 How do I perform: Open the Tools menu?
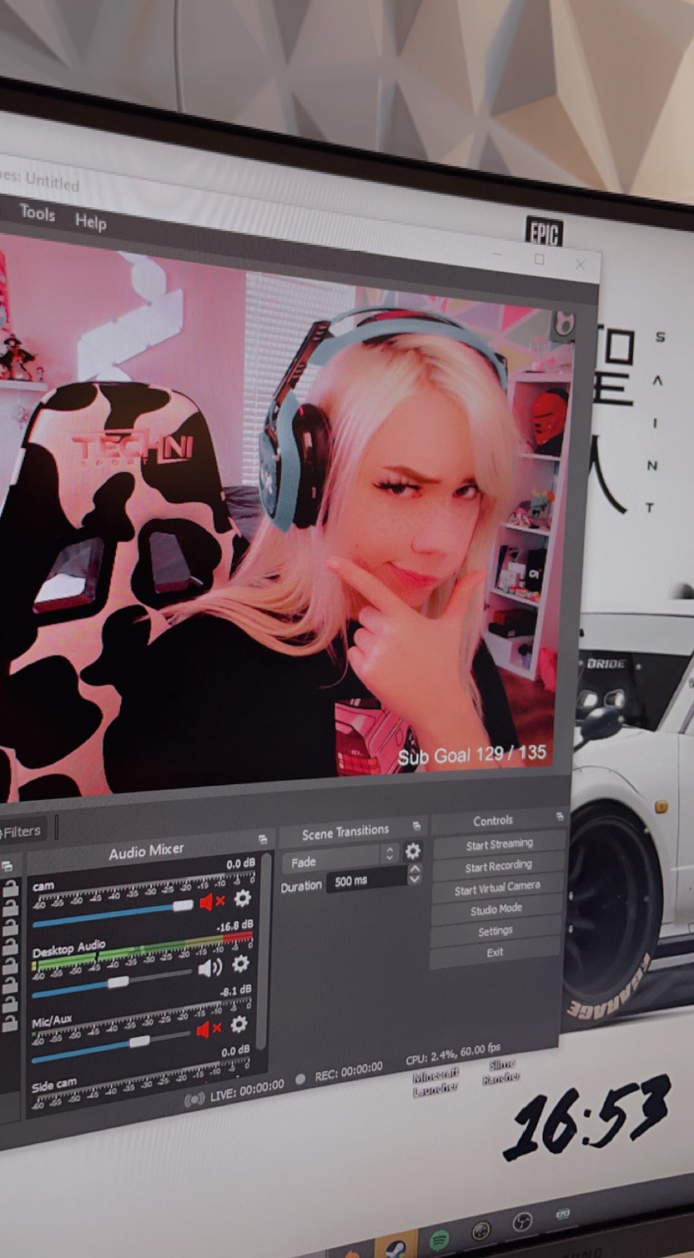(x=37, y=213)
